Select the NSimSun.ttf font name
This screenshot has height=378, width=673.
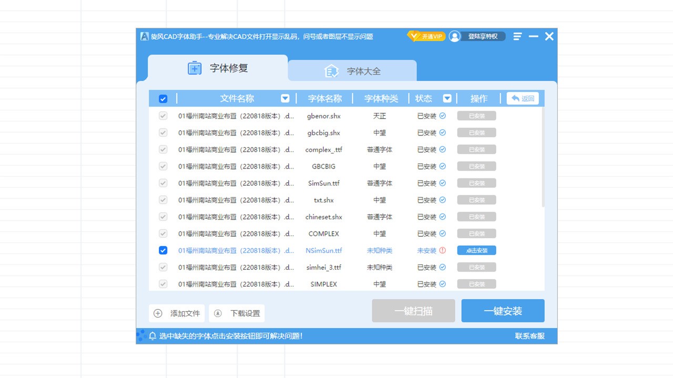coord(324,250)
